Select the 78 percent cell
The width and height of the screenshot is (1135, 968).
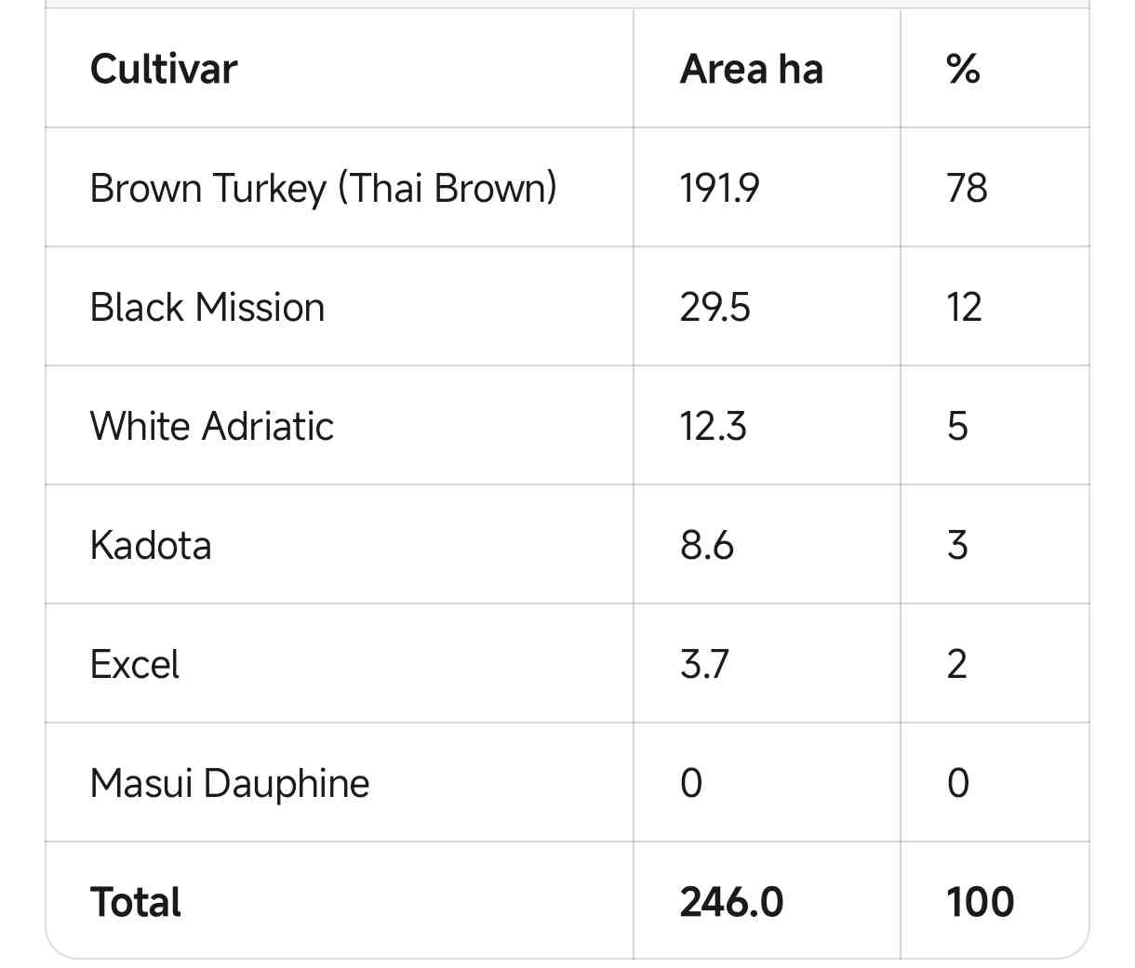tap(967, 188)
